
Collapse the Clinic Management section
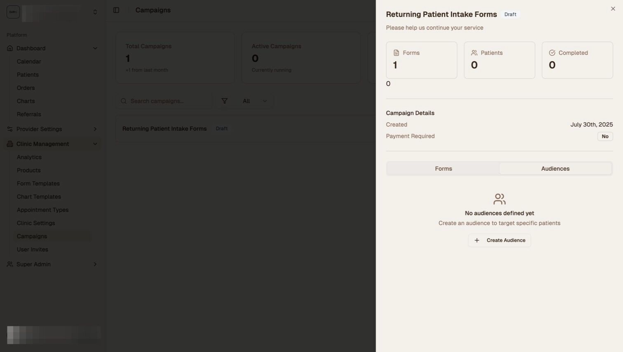(x=95, y=144)
